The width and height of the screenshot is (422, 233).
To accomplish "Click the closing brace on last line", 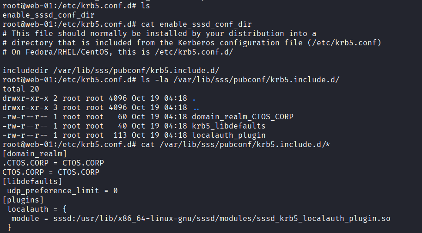I will click(x=9, y=227).
